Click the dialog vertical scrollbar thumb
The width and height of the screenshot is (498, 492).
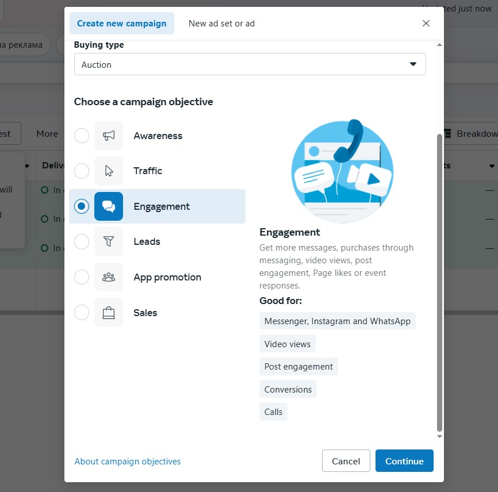click(x=439, y=283)
